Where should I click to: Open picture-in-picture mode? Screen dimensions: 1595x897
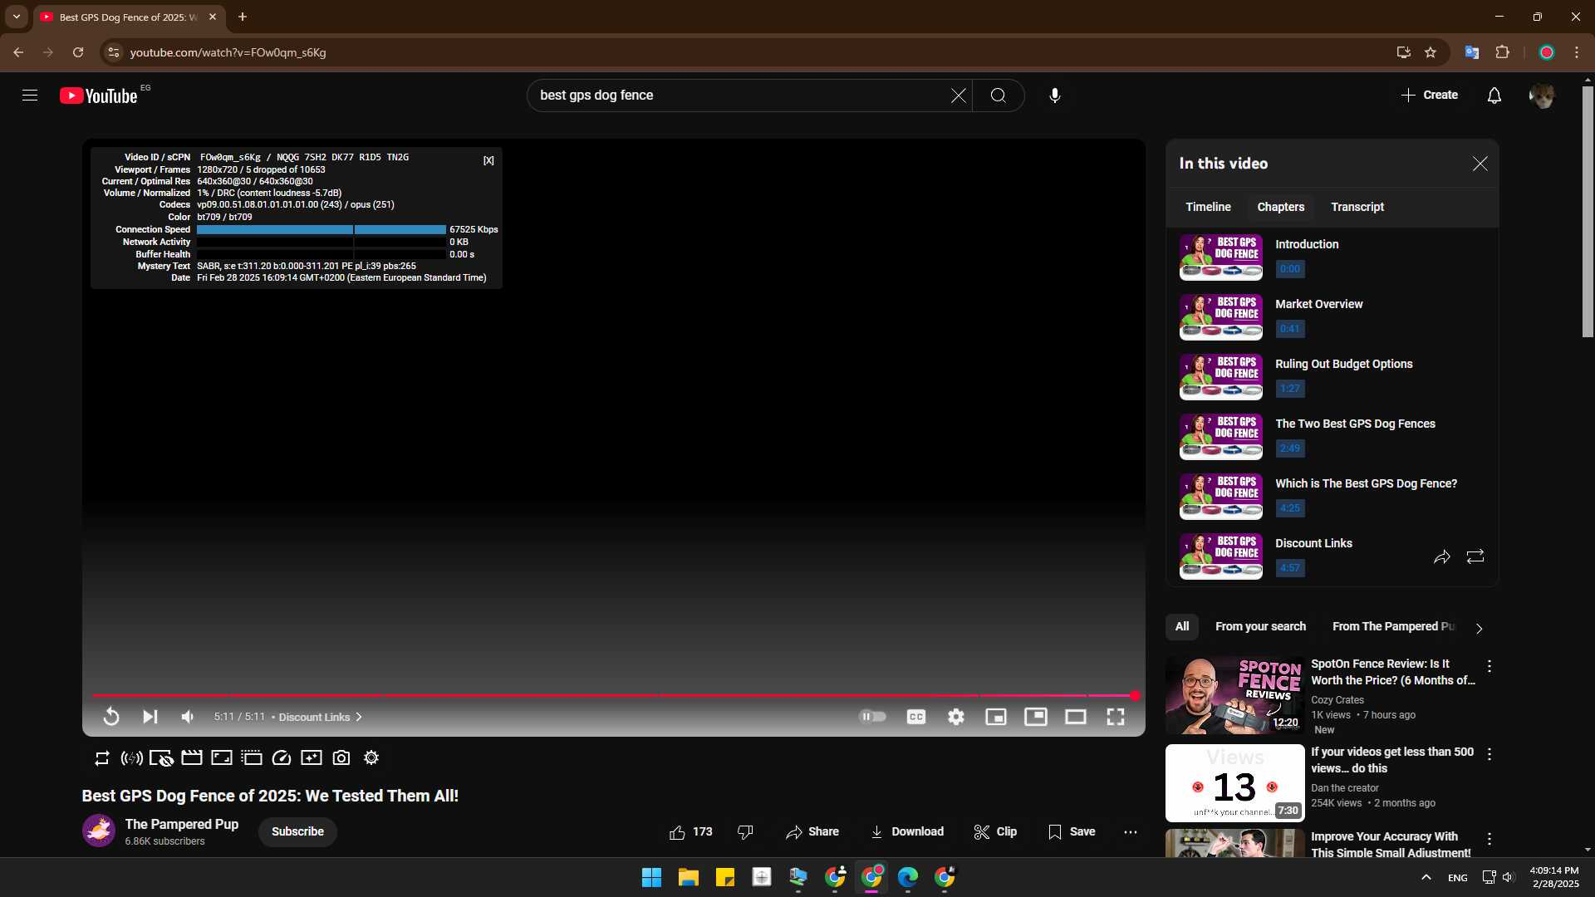tap(1036, 717)
